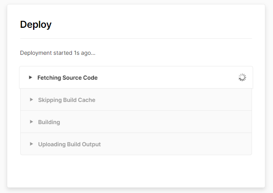Expand the Skipping Build Cache disclosure triangle
The image size is (273, 193).
pyautogui.click(x=31, y=100)
